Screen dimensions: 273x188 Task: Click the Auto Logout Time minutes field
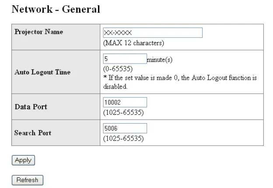pyautogui.click(x=125, y=59)
